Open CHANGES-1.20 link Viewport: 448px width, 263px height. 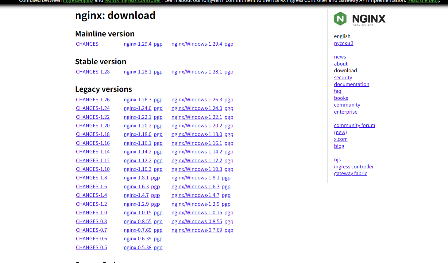[93, 126]
